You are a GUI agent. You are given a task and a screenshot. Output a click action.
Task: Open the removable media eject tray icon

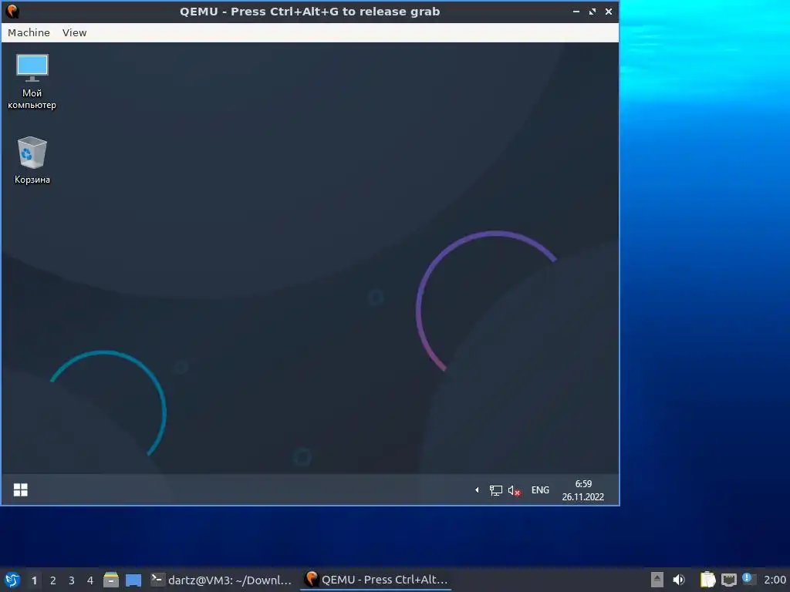point(657,580)
